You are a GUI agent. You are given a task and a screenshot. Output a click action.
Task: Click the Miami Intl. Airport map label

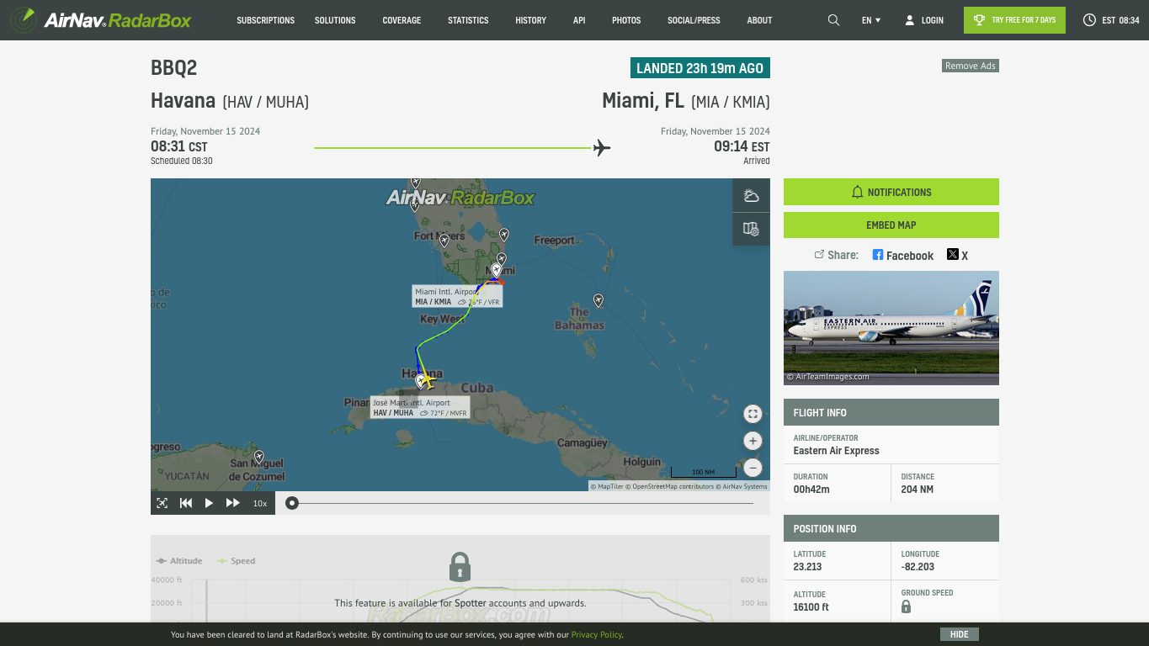click(457, 296)
